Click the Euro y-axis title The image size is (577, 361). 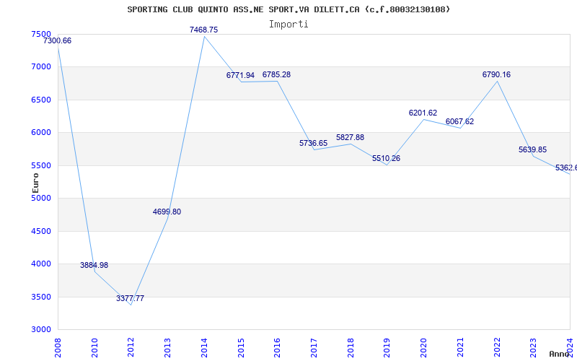pos(35,183)
